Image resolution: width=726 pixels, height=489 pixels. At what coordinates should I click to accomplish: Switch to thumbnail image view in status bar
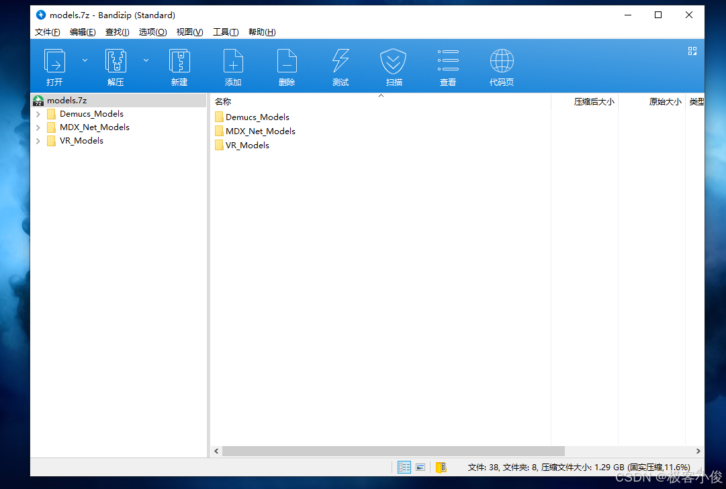(x=420, y=468)
